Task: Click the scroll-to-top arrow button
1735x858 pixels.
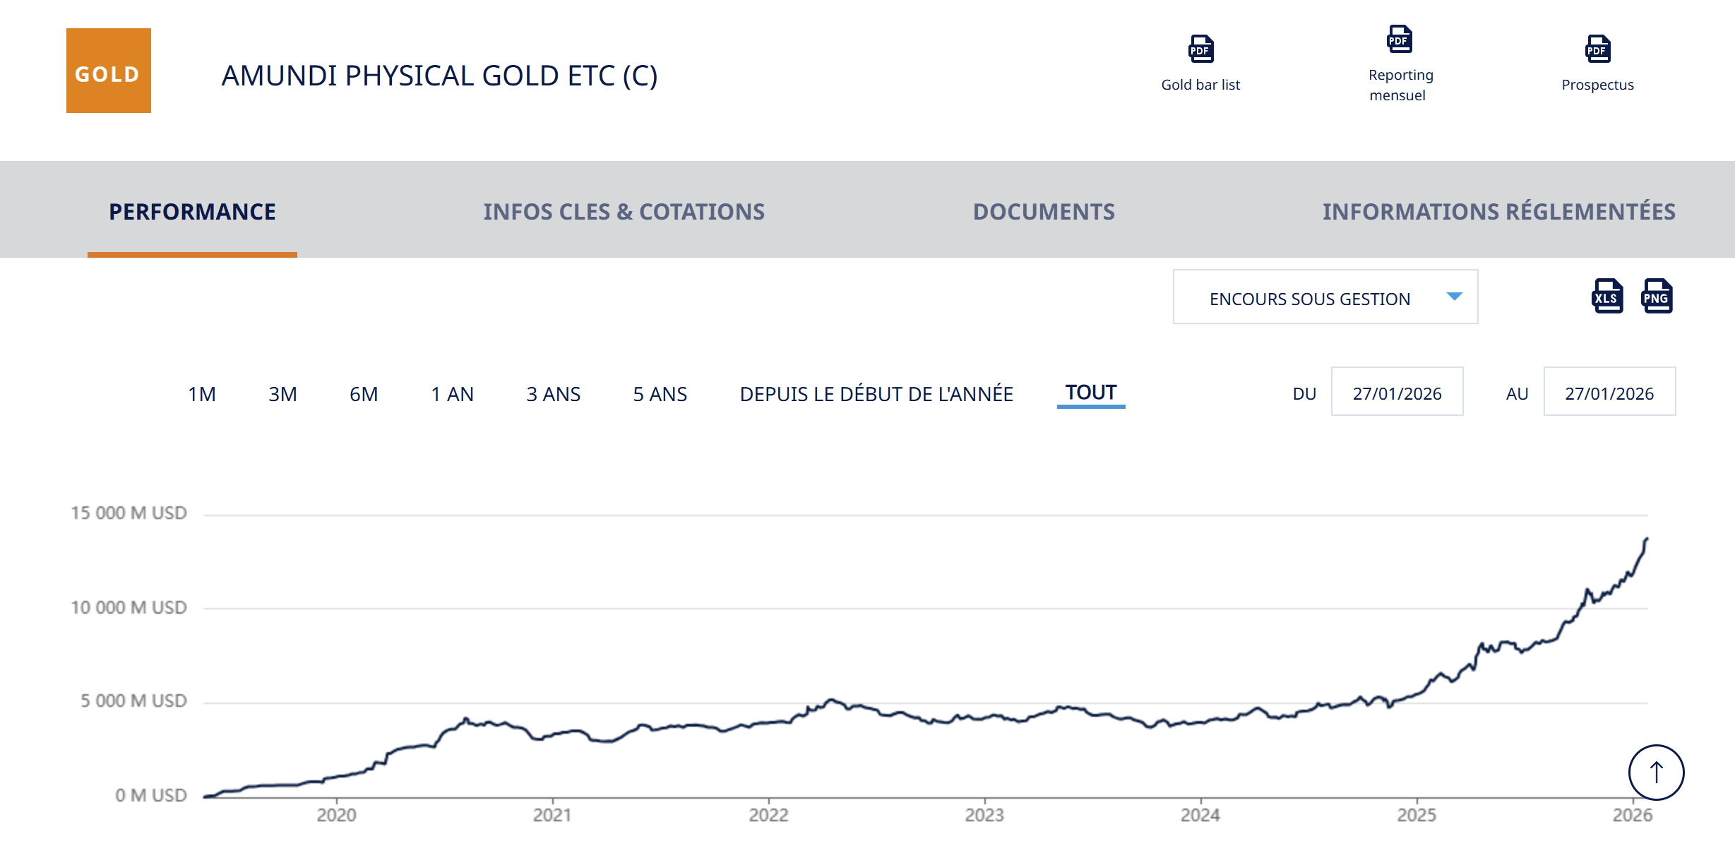Action: (1656, 772)
